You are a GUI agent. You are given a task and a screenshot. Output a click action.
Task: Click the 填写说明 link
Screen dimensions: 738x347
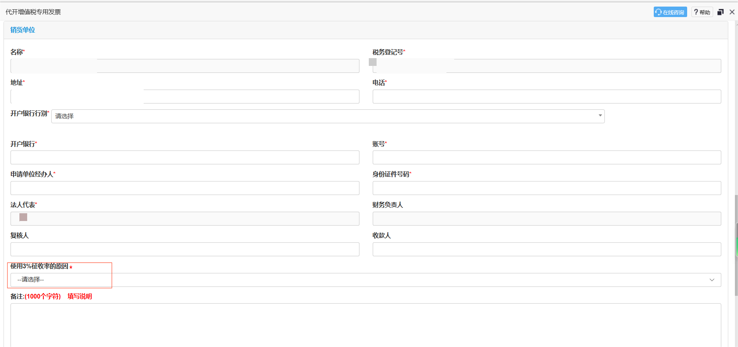click(x=80, y=297)
